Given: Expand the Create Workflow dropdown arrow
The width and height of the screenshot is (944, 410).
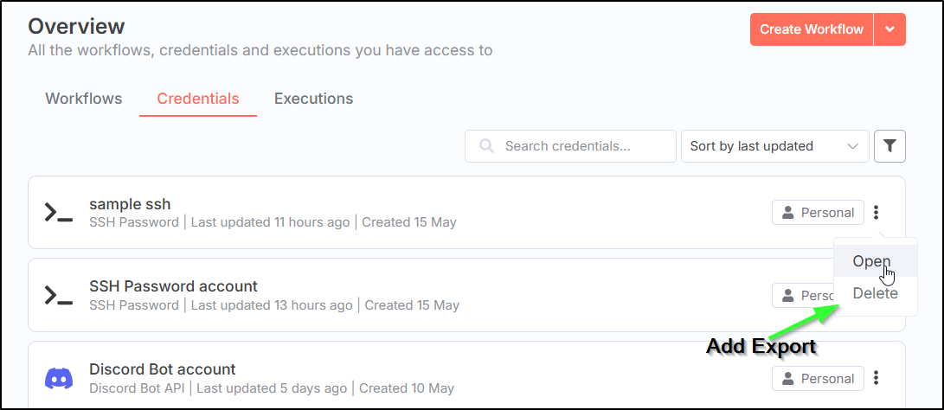Looking at the screenshot, I should (x=889, y=29).
